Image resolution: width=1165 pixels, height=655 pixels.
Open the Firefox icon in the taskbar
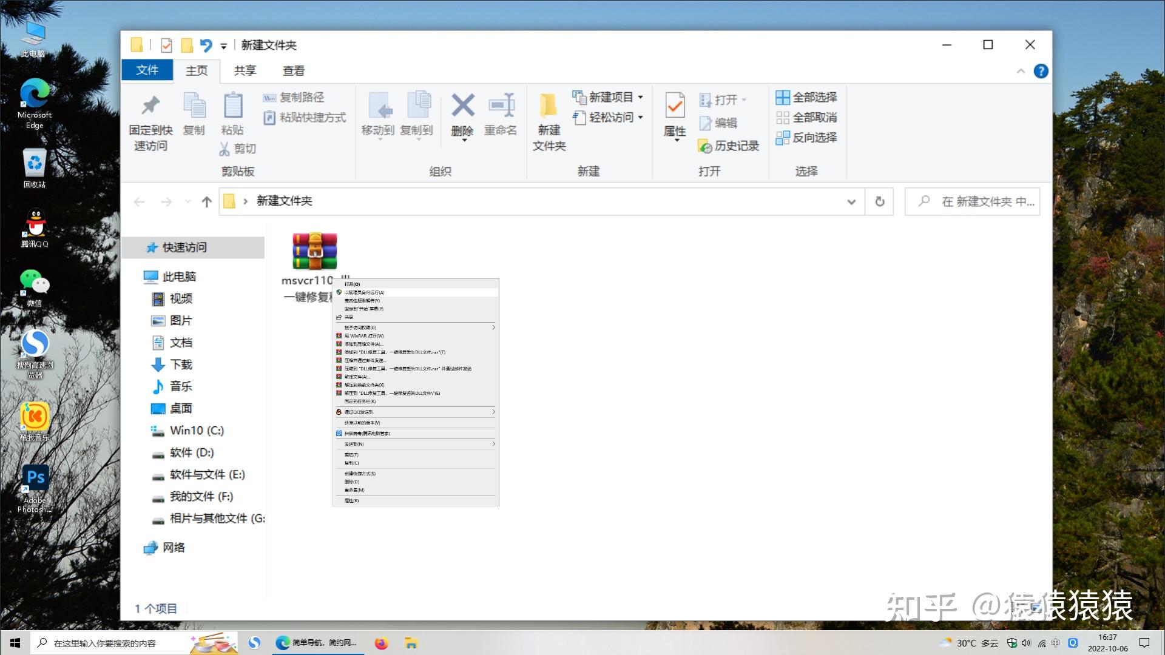pyautogui.click(x=381, y=643)
